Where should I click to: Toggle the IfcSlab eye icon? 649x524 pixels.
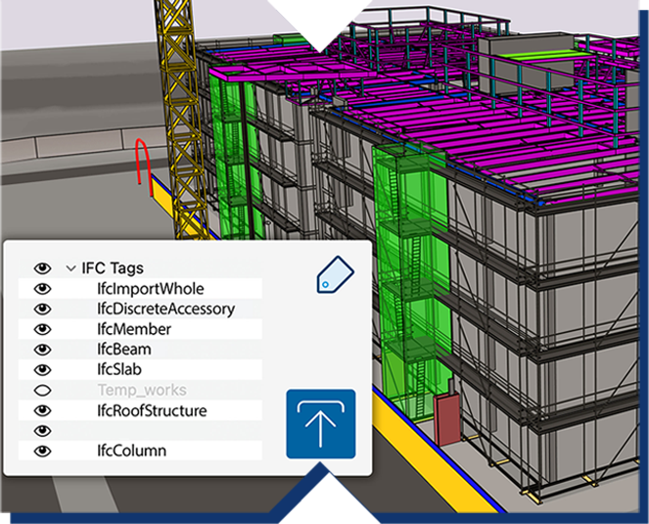coord(42,370)
